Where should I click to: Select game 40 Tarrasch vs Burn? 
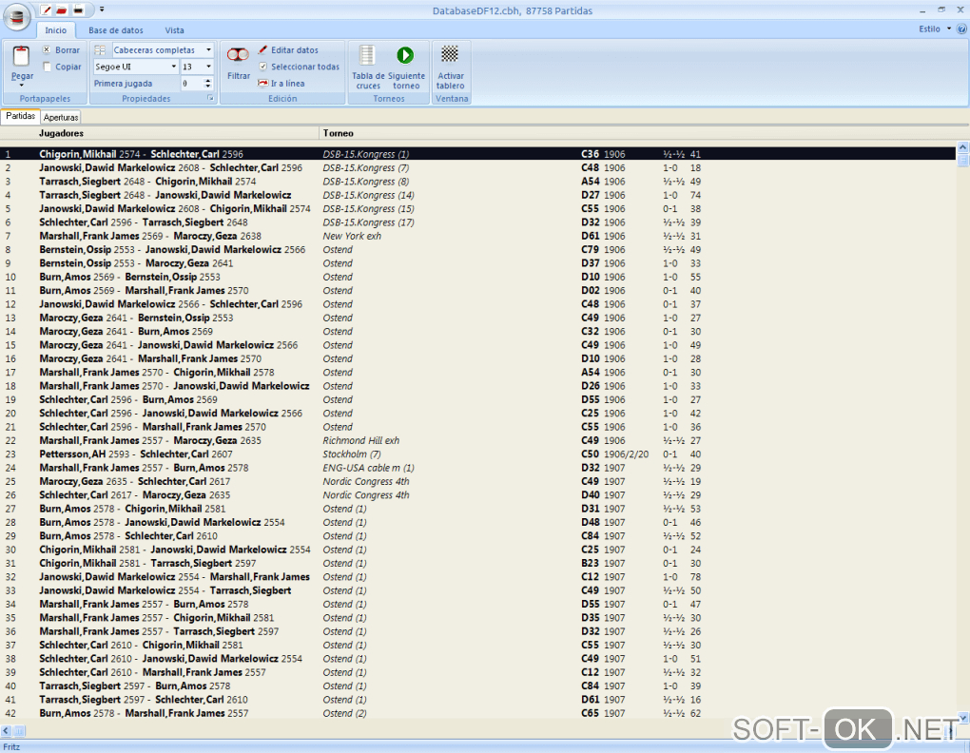point(477,685)
